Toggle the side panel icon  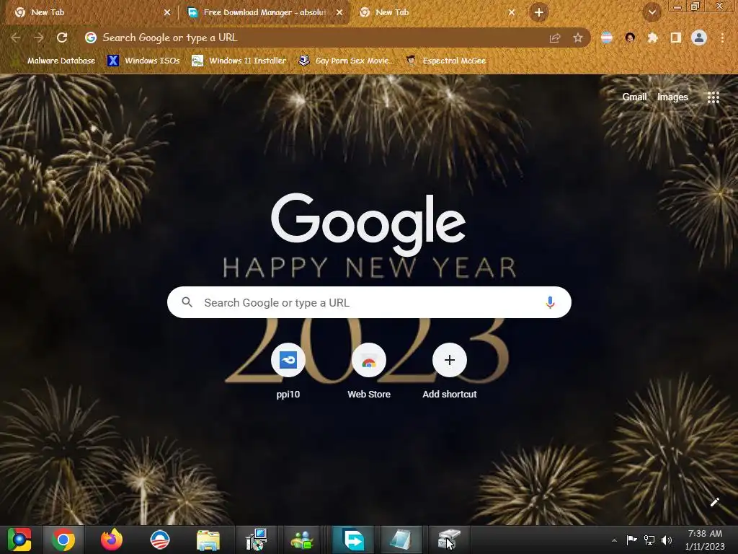[676, 38]
